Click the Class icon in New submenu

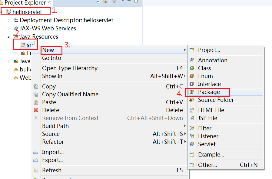(191, 68)
